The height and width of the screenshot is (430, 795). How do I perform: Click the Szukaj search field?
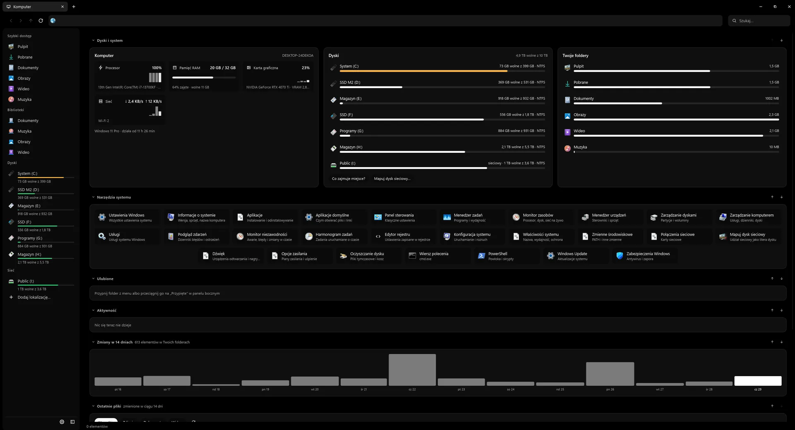(759, 21)
